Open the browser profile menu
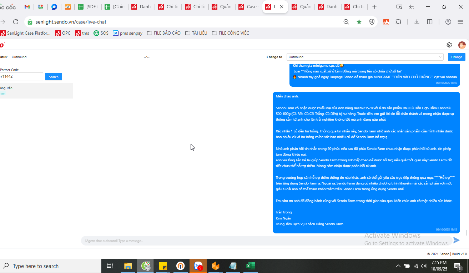Image resolution: width=469 pixels, height=273 pixels. tap(448, 22)
